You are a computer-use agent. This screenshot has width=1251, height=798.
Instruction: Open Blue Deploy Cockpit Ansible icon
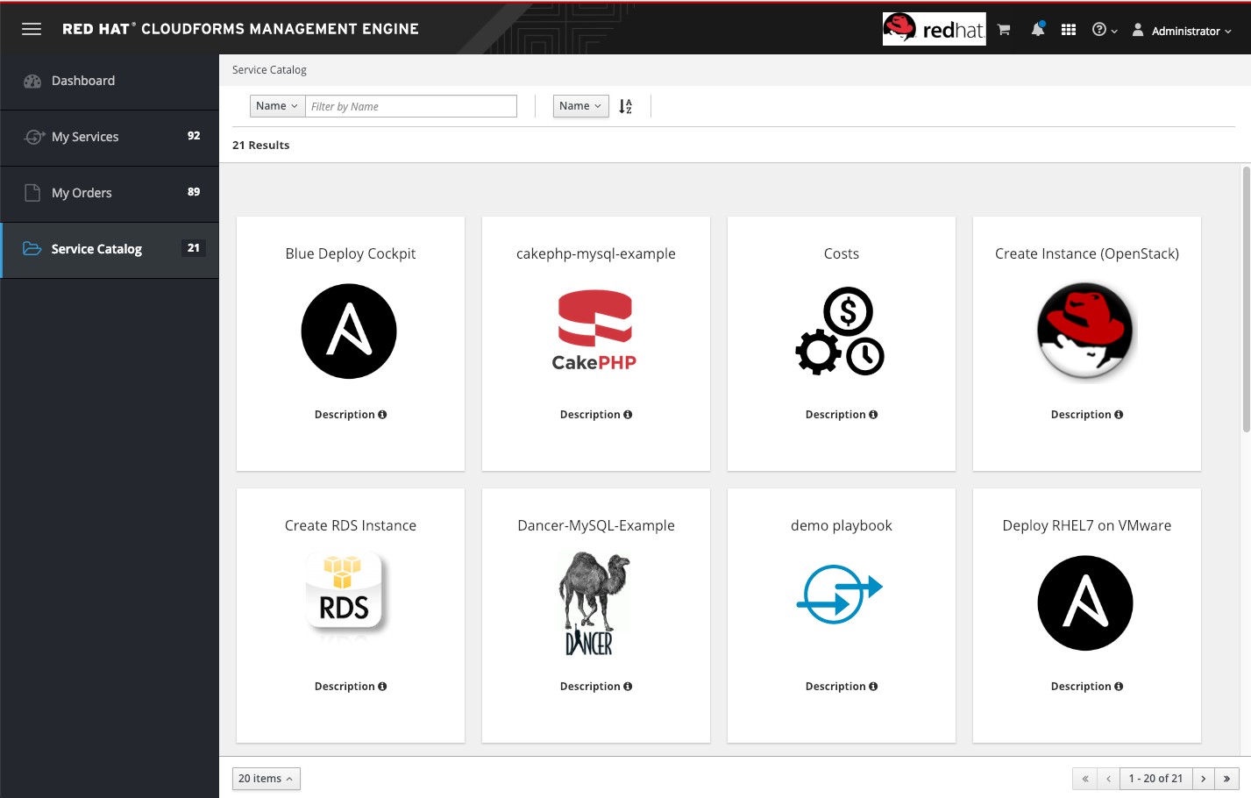pos(349,331)
